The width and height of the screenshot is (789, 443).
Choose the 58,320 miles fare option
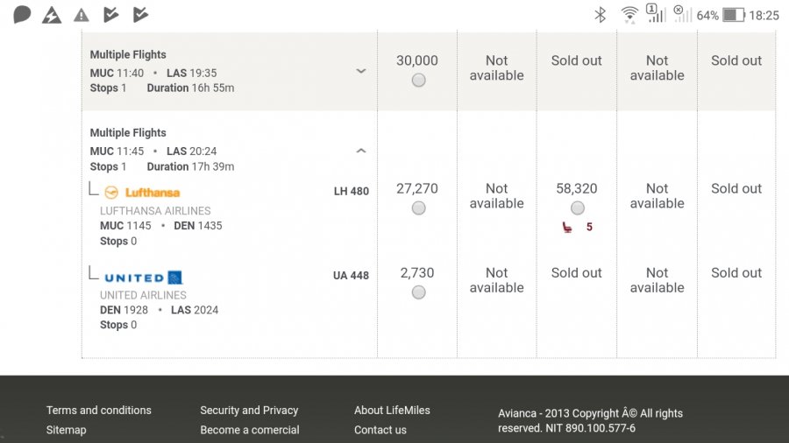[577, 208]
